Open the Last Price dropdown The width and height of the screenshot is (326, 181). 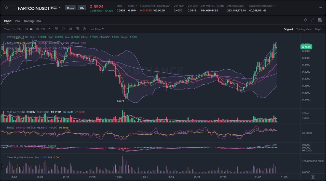tap(97, 29)
